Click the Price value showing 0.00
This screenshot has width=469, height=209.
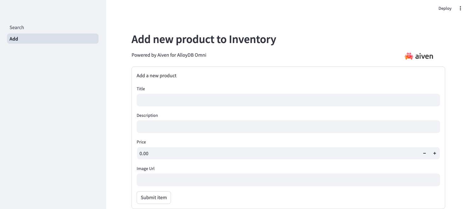click(144, 154)
